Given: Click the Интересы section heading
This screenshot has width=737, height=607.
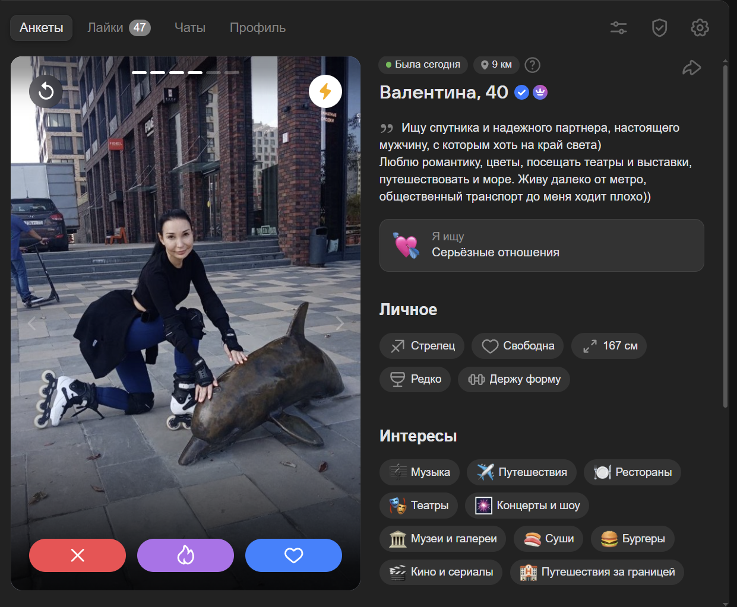Looking at the screenshot, I should 418,436.
